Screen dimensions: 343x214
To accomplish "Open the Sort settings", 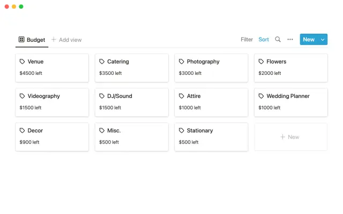I will pos(264,39).
